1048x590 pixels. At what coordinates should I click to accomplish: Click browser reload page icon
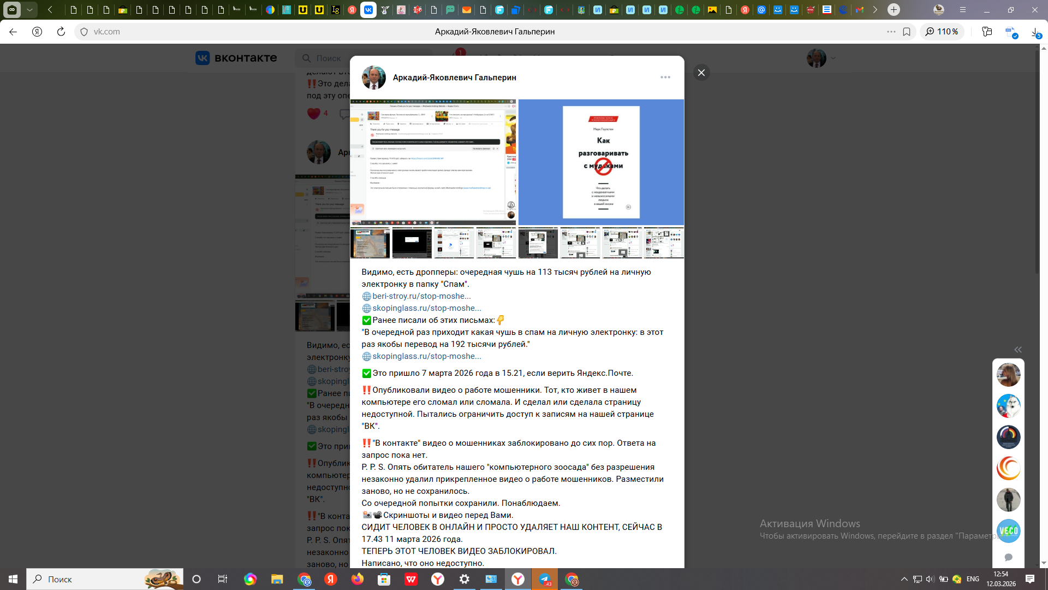[x=61, y=32]
